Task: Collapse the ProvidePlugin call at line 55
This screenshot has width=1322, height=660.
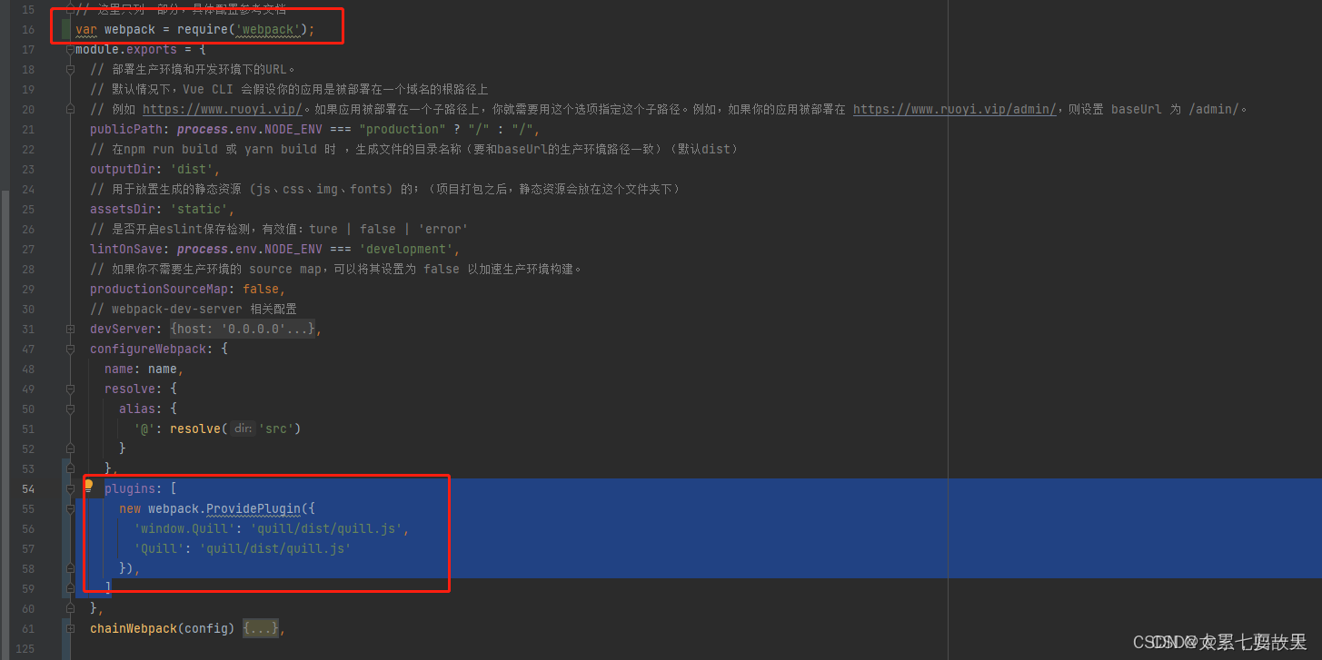Action: point(70,508)
